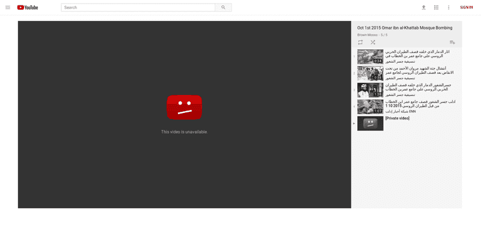The image size is (481, 250).
Task: Toggle shuffle playlist
Action: tap(373, 42)
